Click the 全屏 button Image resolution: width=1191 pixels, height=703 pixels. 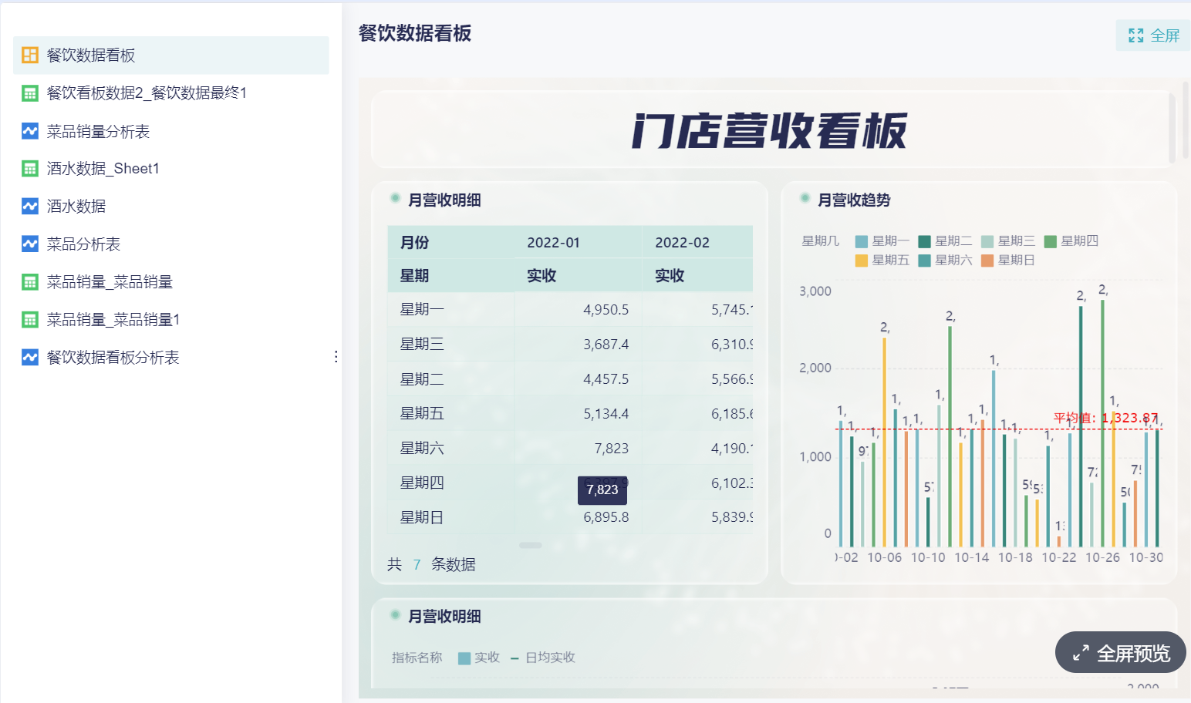1153,35
